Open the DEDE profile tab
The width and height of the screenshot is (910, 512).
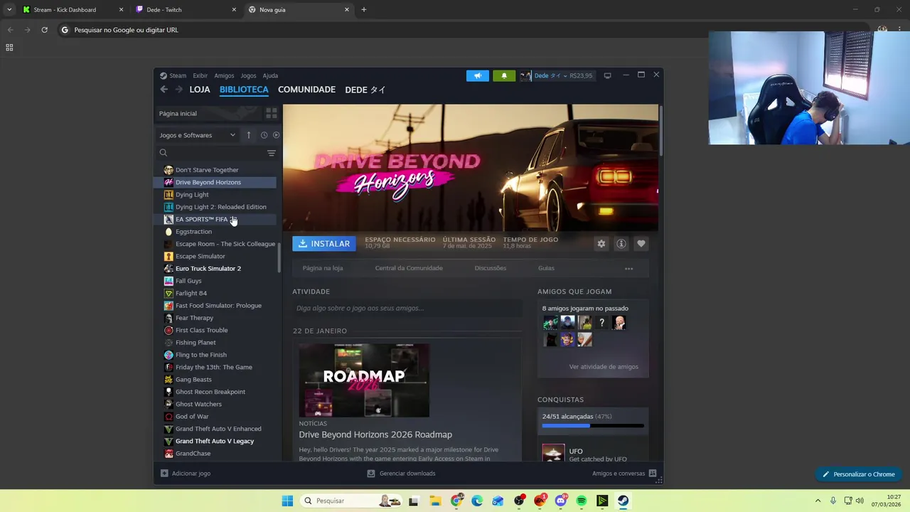point(365,90)
